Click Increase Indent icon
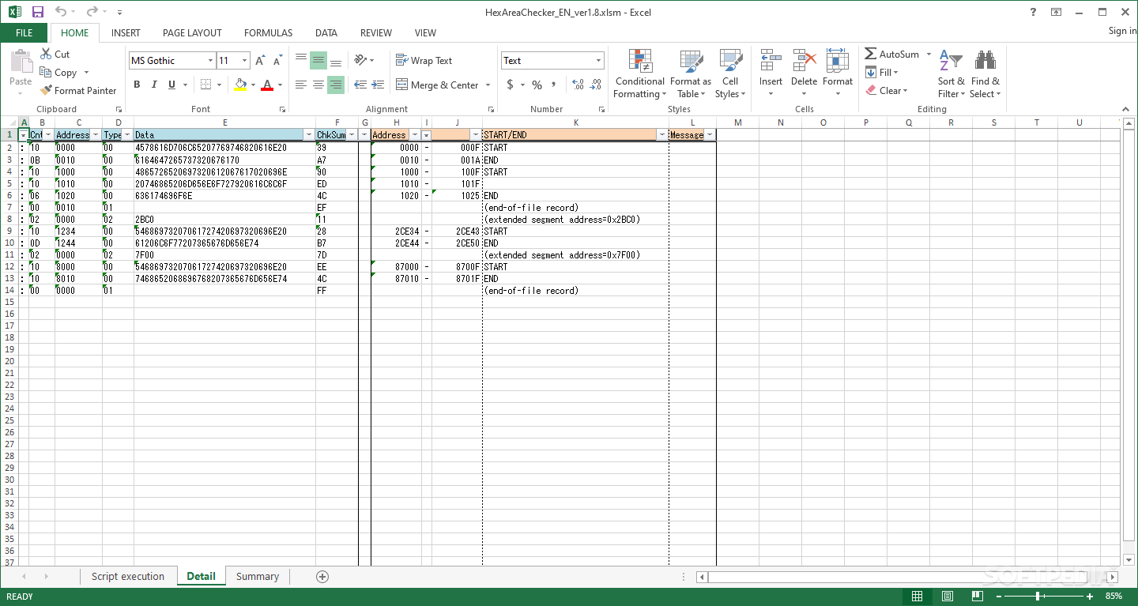Screen dimensions: 1138x606 (378, 85)
